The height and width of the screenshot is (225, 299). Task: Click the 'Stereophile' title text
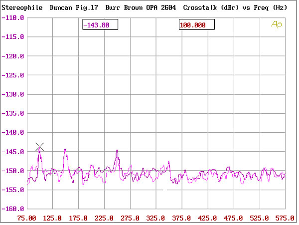click(x=22, y=7)
